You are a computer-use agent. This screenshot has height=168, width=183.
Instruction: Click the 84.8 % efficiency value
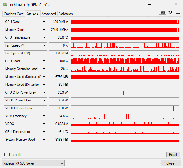[x=59, y=116]
